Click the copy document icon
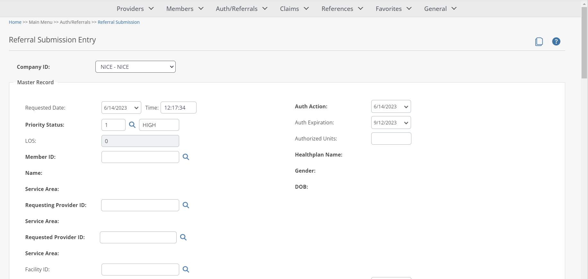The width and height of the screenshot is (588, 279). point(539,41)
